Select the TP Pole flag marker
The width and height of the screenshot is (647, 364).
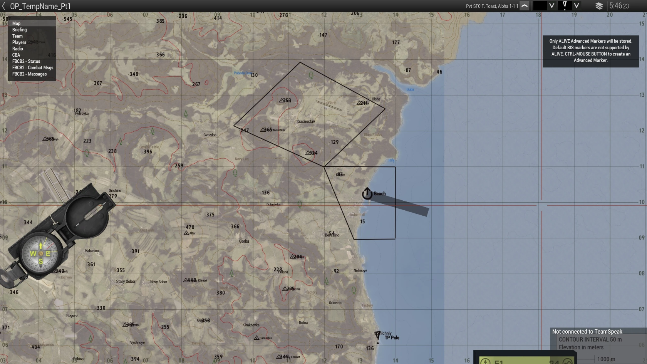[x=378, y=335]
